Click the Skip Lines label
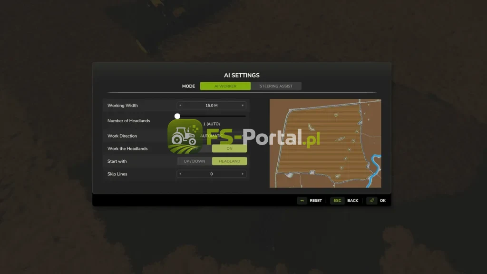This screenshot has height=274, width=487. pyautogui.click(x=117, y=174)
